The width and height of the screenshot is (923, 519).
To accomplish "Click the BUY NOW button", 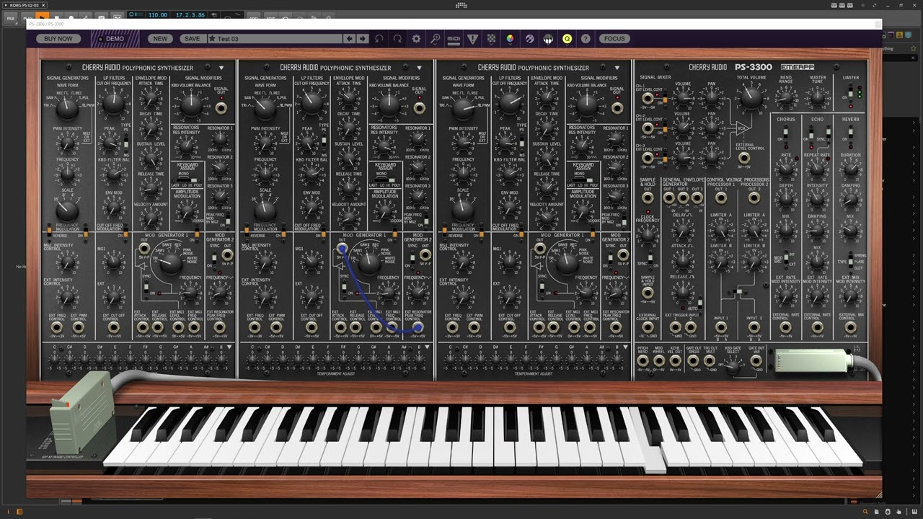I will click(x=58, y=39).
